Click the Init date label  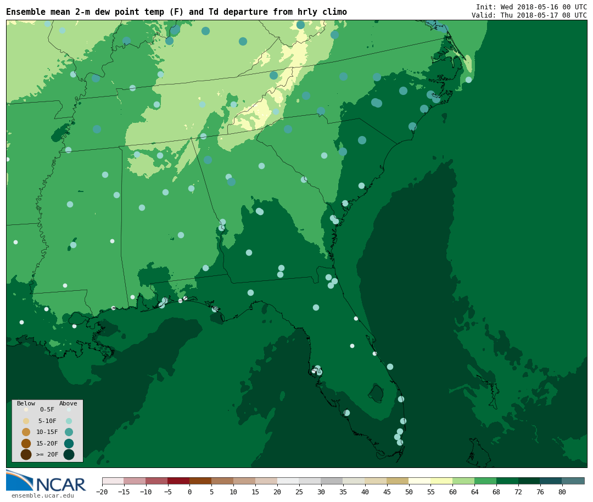[x=531, y=7]
